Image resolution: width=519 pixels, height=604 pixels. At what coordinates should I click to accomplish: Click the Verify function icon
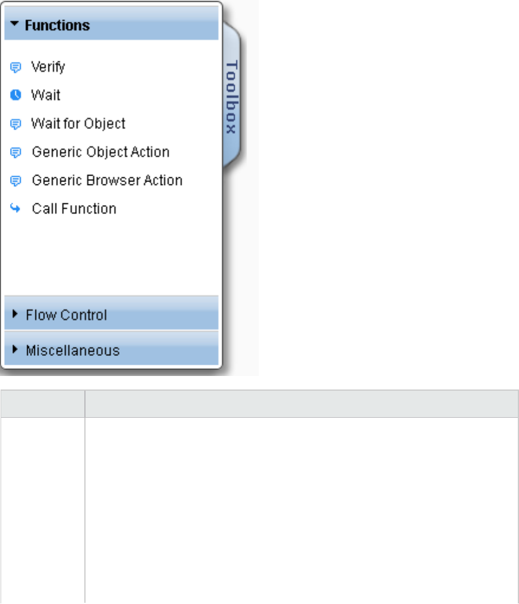point(15,67)
